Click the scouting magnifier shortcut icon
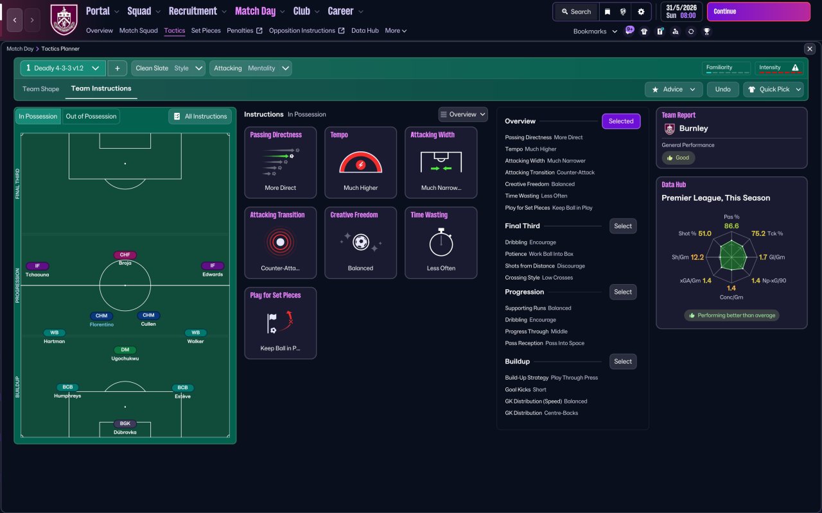The height and width of the screenshot is (513, 822). click(676, 31)
